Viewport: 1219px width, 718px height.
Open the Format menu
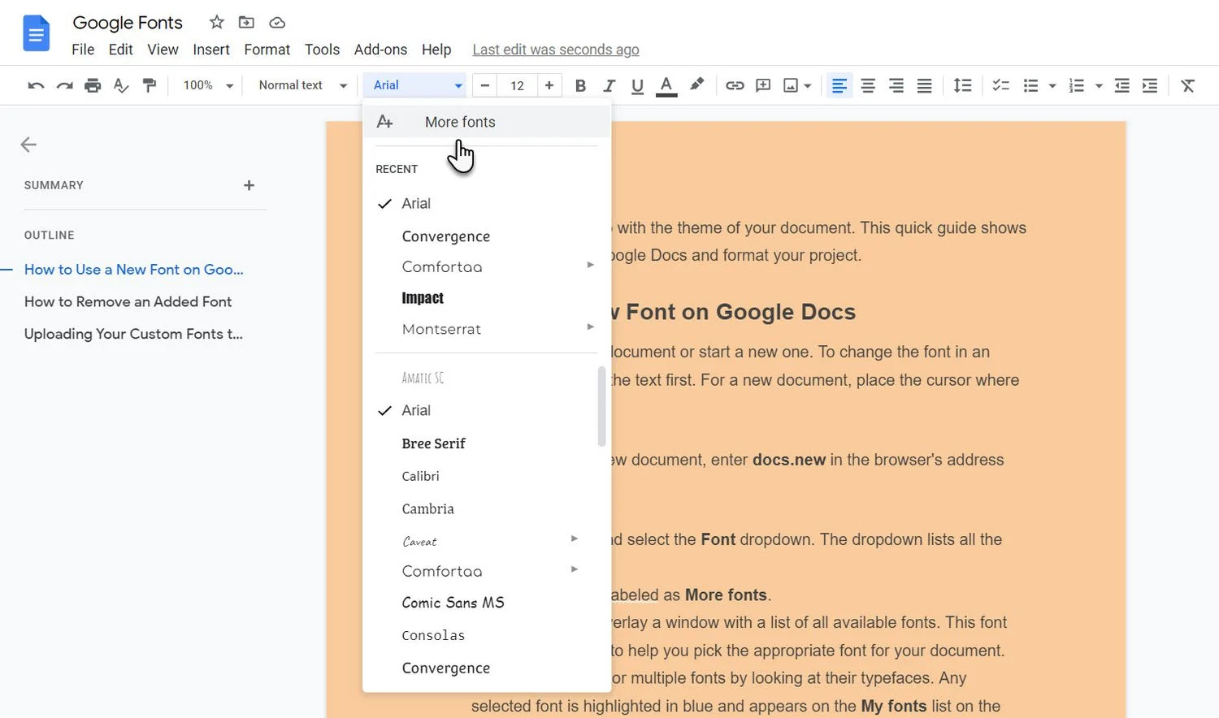click(267, 50)
